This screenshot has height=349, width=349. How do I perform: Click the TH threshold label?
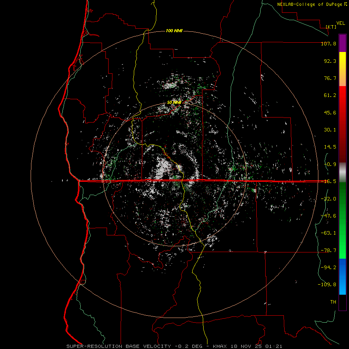pos(333,302)
